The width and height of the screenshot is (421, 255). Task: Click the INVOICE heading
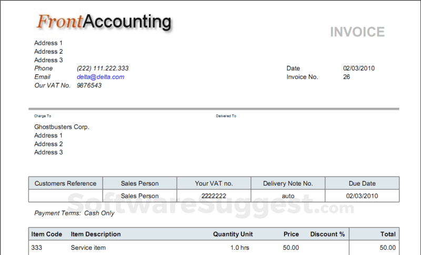pyautogui.click(x=357, y=32)
